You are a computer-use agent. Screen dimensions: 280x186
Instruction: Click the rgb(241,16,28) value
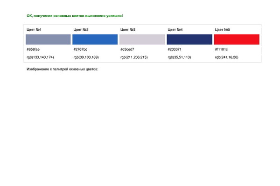click(x=227, y=57)
